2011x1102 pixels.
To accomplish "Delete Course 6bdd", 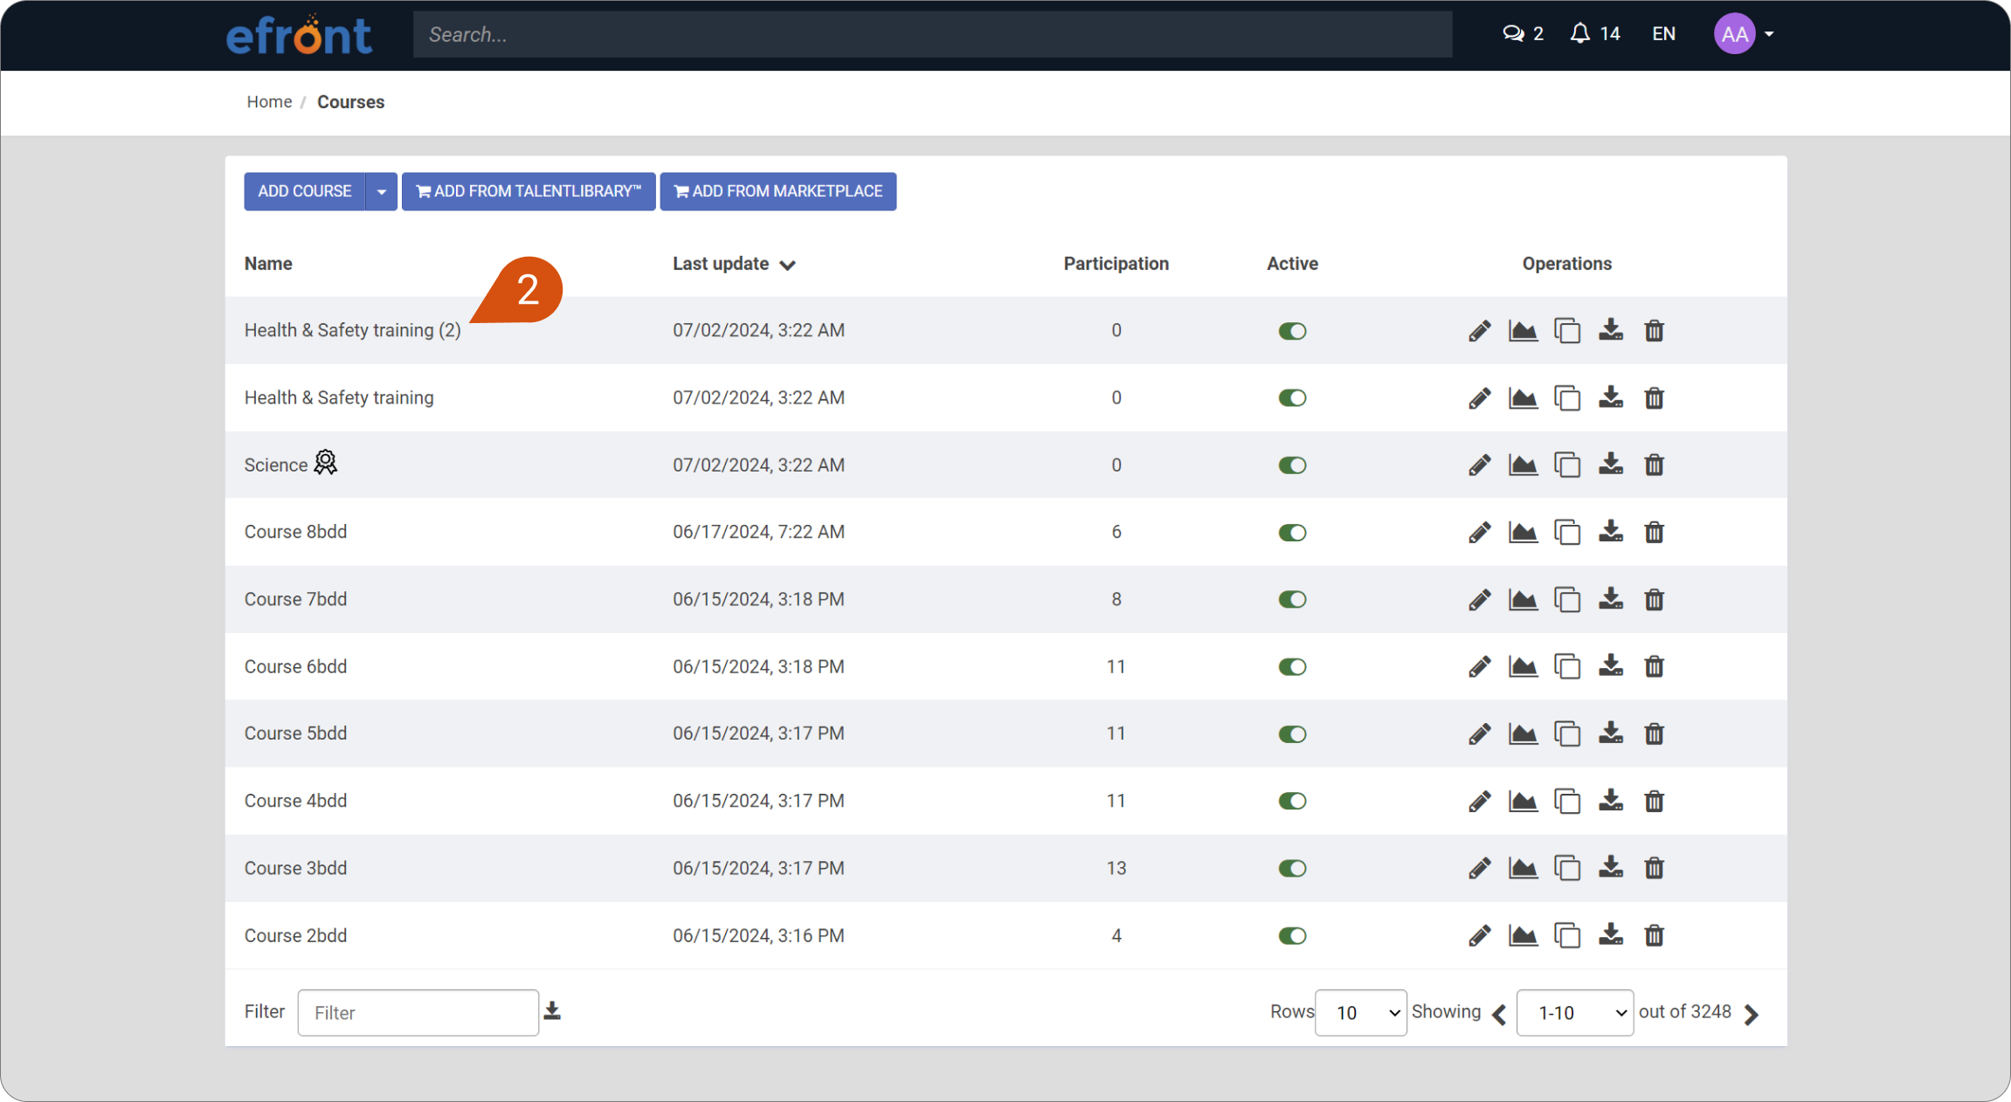I will [1654, 667].
